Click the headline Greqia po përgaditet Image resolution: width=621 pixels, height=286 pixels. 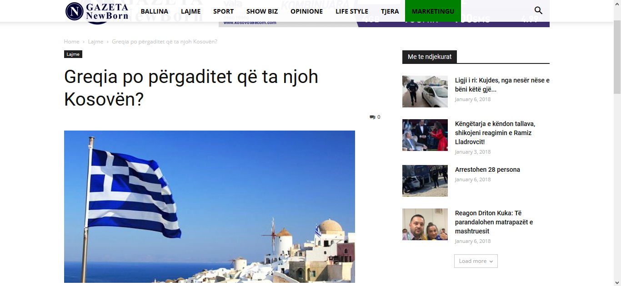tap(191, 88)
